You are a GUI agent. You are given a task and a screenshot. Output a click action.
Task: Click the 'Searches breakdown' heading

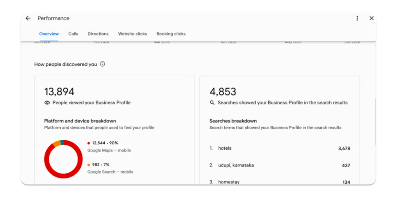233,121
